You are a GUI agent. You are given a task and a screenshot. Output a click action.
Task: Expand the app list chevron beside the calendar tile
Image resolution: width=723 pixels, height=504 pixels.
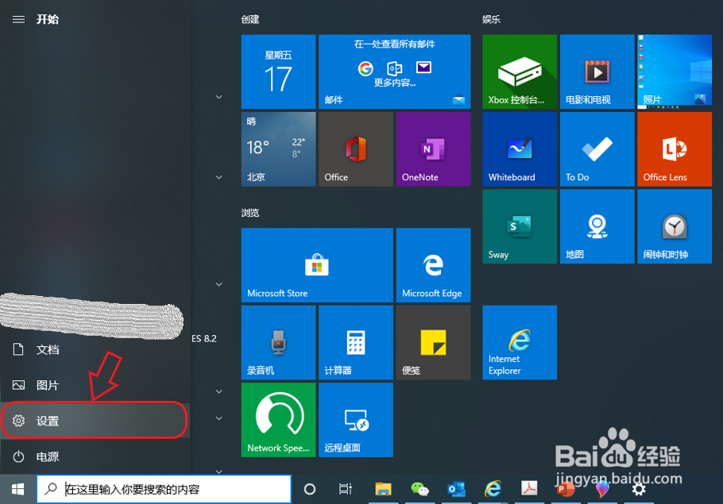219,97
